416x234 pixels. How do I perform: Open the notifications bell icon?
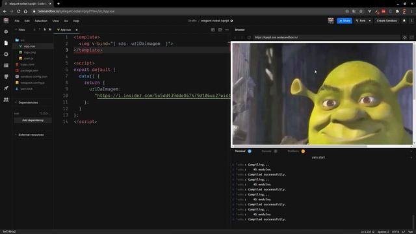[404, 21]
